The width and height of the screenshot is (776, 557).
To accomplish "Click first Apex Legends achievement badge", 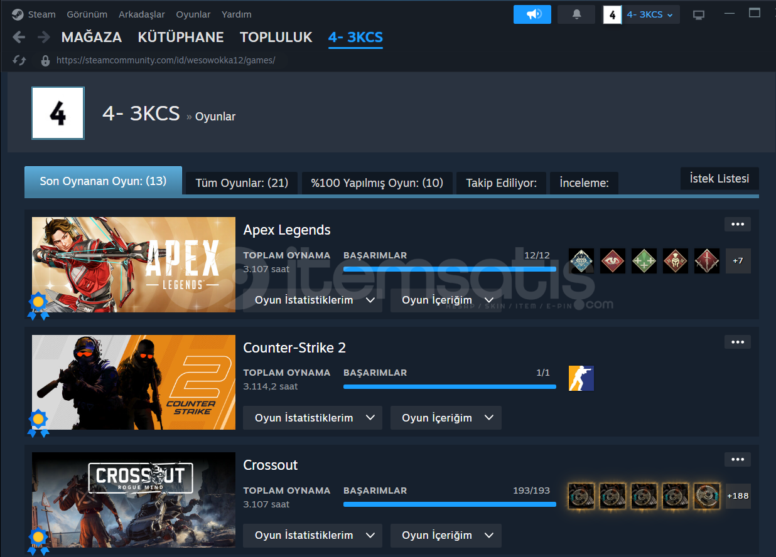I will (x=581, y=261).
